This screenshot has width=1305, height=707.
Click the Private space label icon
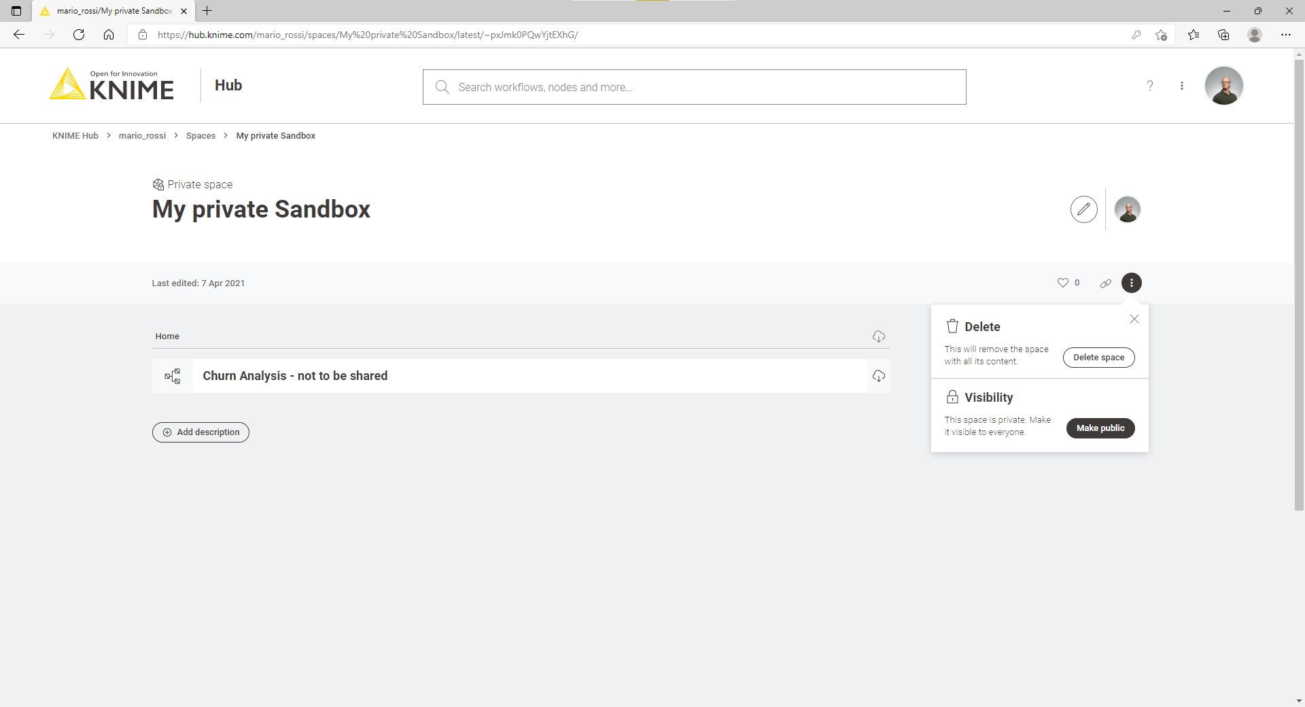pos(158,185)
